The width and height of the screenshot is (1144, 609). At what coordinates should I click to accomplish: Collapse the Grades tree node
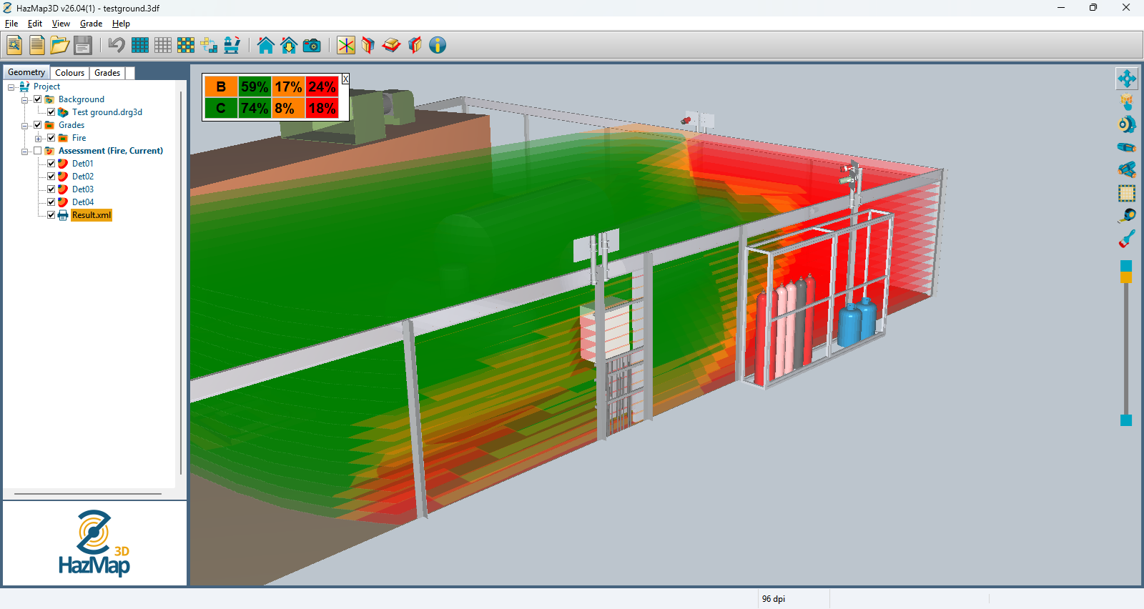pos(25,126)
